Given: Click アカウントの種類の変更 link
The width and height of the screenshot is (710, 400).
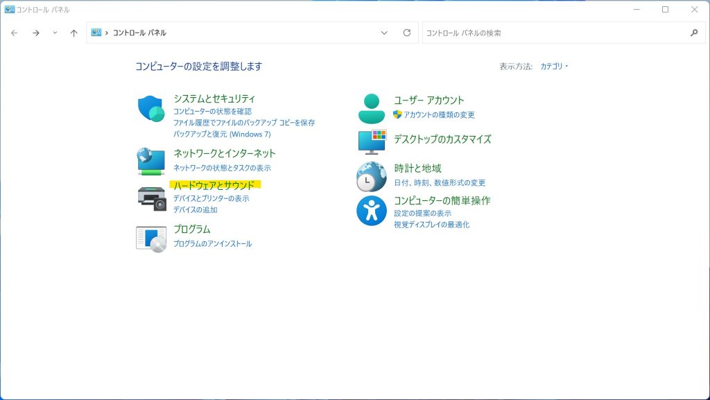Looking at the screenshot, I should click(439, 115).
